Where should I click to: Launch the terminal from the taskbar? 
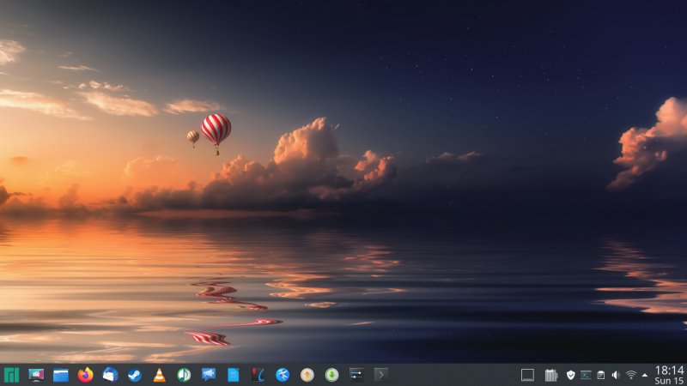[x=380, y=375]
